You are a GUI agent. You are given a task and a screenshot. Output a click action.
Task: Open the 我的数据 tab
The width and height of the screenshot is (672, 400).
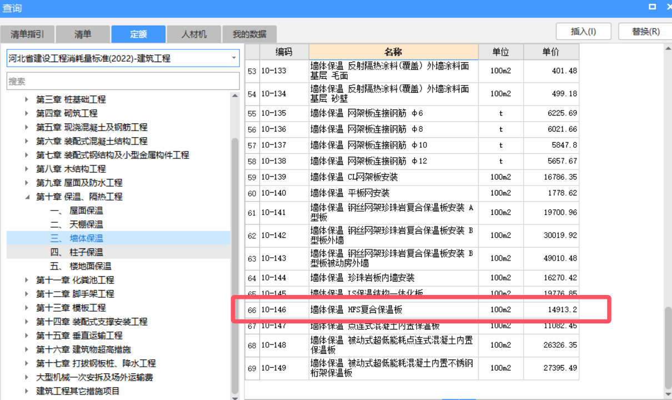pyautogui.click(x=249, y=34)
